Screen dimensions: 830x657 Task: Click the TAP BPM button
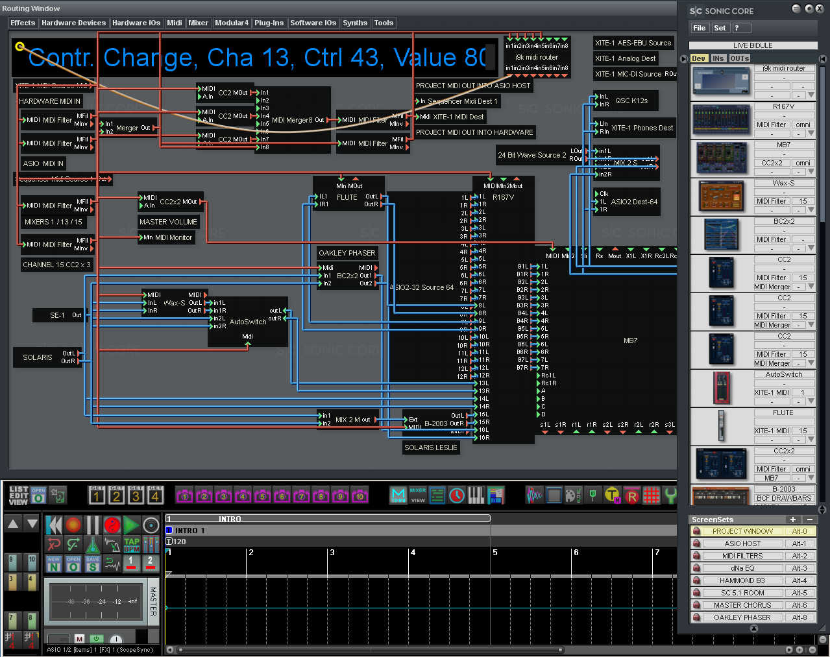pyautogui.click(x=132, y=544)
